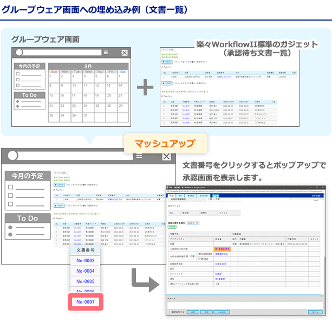Viewport: 332px width, 322px height.
Task: Click the URL address bar in approval popup
Action: tap(245, 191)
